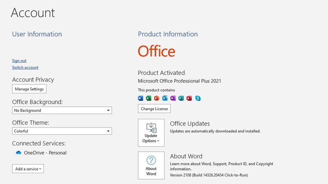Click the Outlook app icon

pos(165,98)
